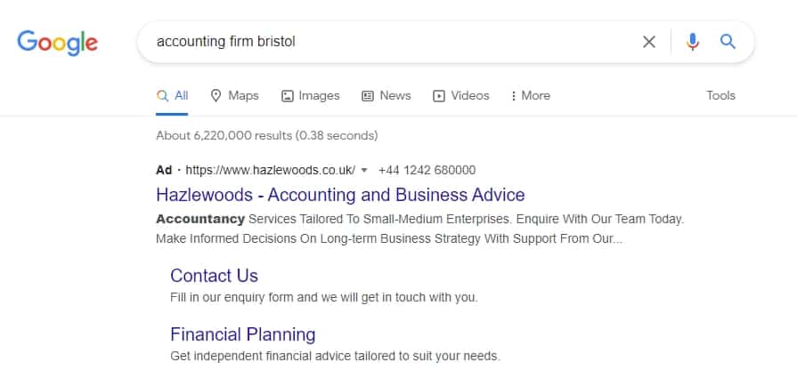Clear the search query with X icon
The image size is (797, 378).
[x=649, y=42]
